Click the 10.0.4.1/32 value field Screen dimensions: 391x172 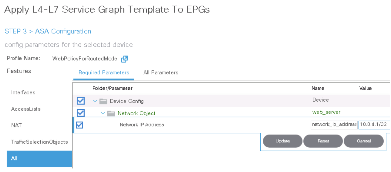(x=374, y=125)
